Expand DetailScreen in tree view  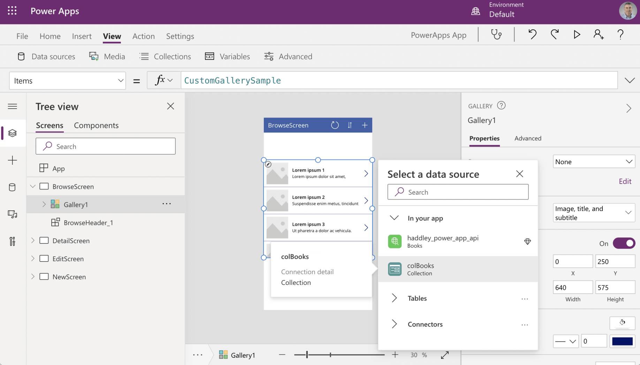(33, 241)
